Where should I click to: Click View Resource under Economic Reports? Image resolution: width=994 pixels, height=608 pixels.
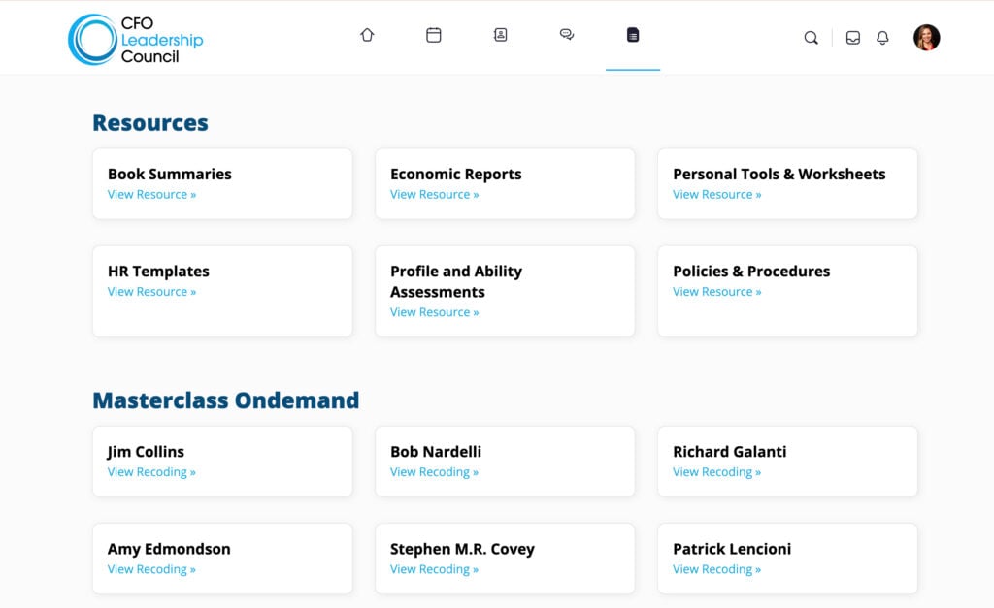pos(434,195)
